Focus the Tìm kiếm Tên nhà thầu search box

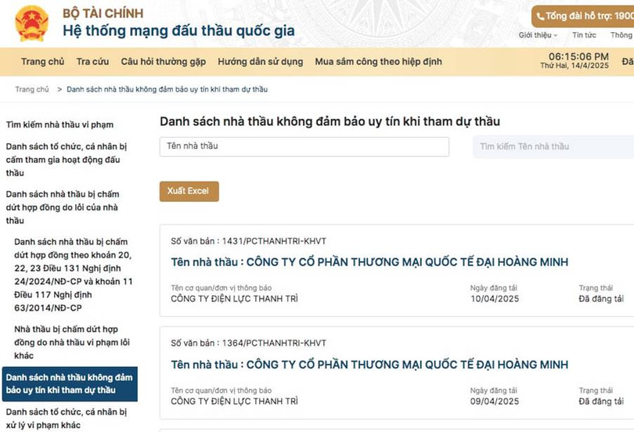coord(553,146)
